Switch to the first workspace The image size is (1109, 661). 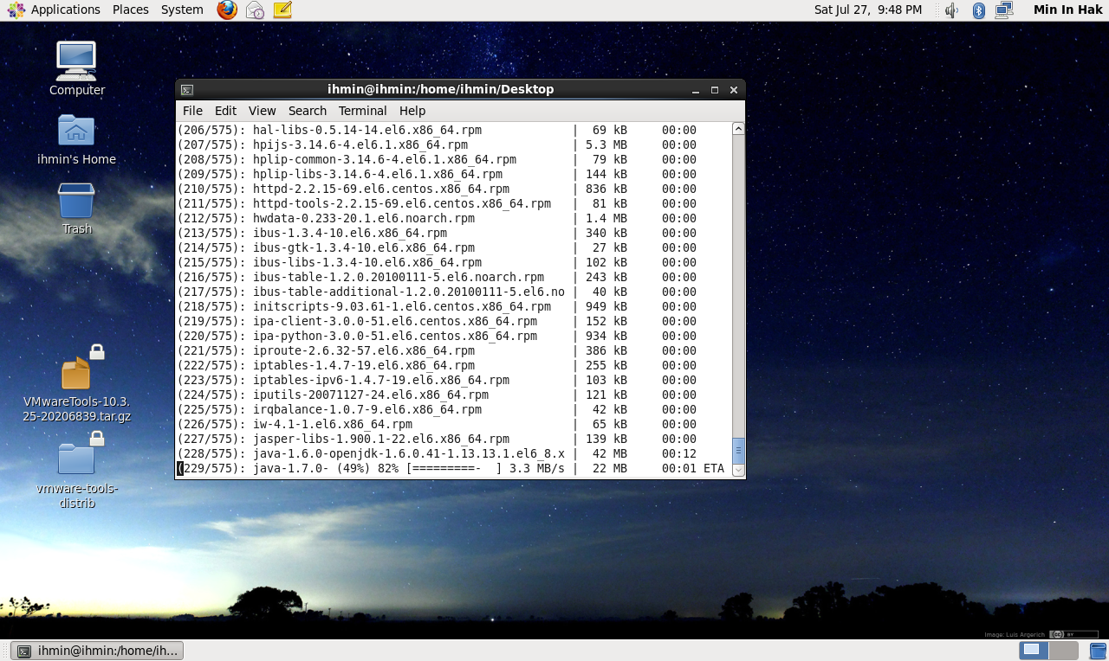coord(1034,651)
